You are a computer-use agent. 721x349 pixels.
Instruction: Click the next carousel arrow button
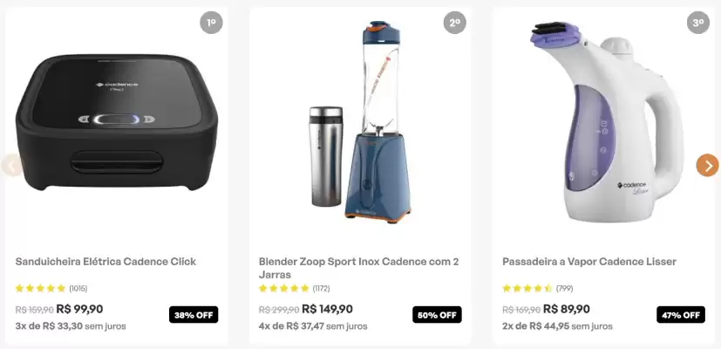[x=707, y=165]
